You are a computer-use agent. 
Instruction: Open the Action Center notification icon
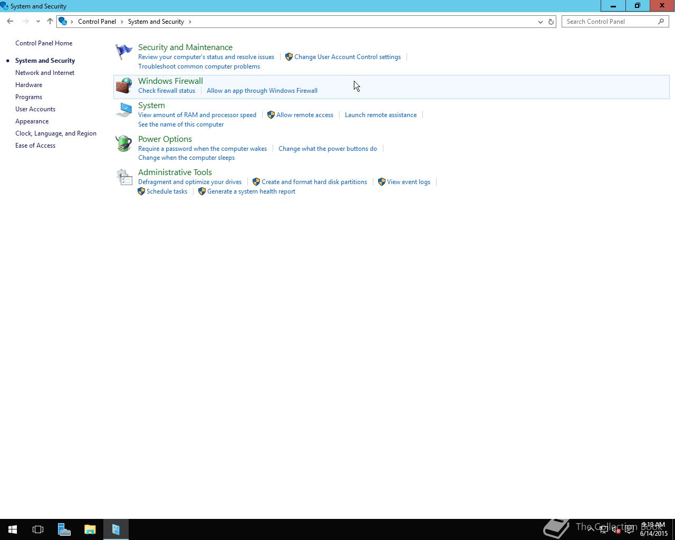coord(629,530)
